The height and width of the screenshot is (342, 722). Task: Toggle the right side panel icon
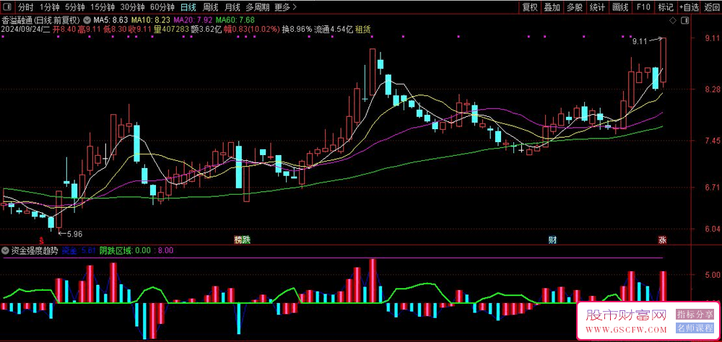[686, 21]
